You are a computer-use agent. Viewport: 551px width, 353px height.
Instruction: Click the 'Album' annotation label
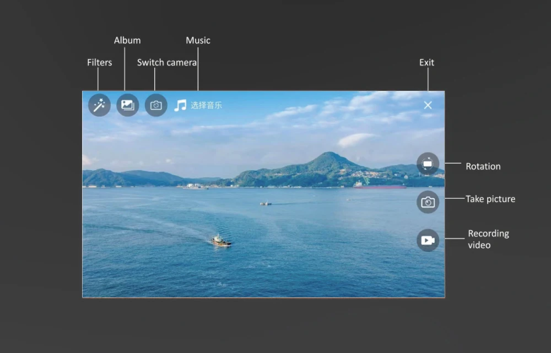pos(127,40)
